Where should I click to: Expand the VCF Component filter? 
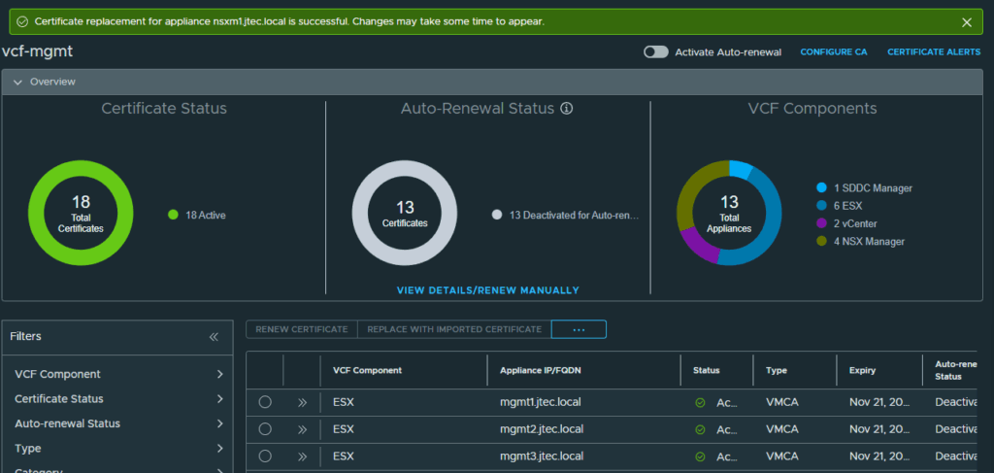119,374
